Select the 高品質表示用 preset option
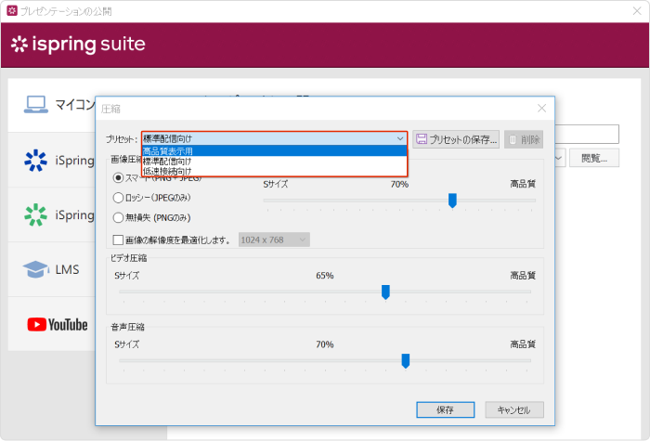Viewport: 650px width, 441px height. tap(274, 150)
